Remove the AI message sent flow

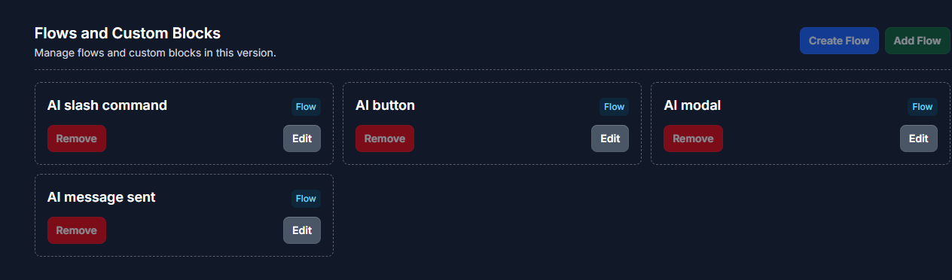tap(77, 230)
